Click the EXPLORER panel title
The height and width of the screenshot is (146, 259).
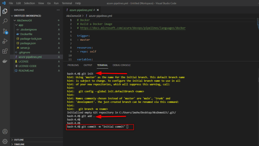19,10
